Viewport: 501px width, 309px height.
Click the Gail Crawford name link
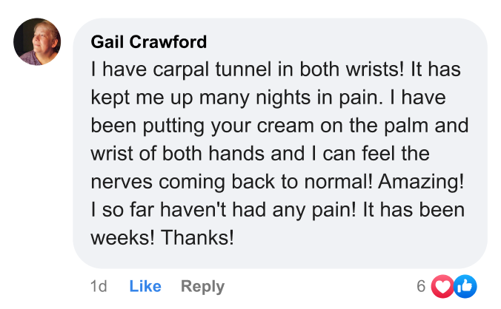click(x=148, y=41)
